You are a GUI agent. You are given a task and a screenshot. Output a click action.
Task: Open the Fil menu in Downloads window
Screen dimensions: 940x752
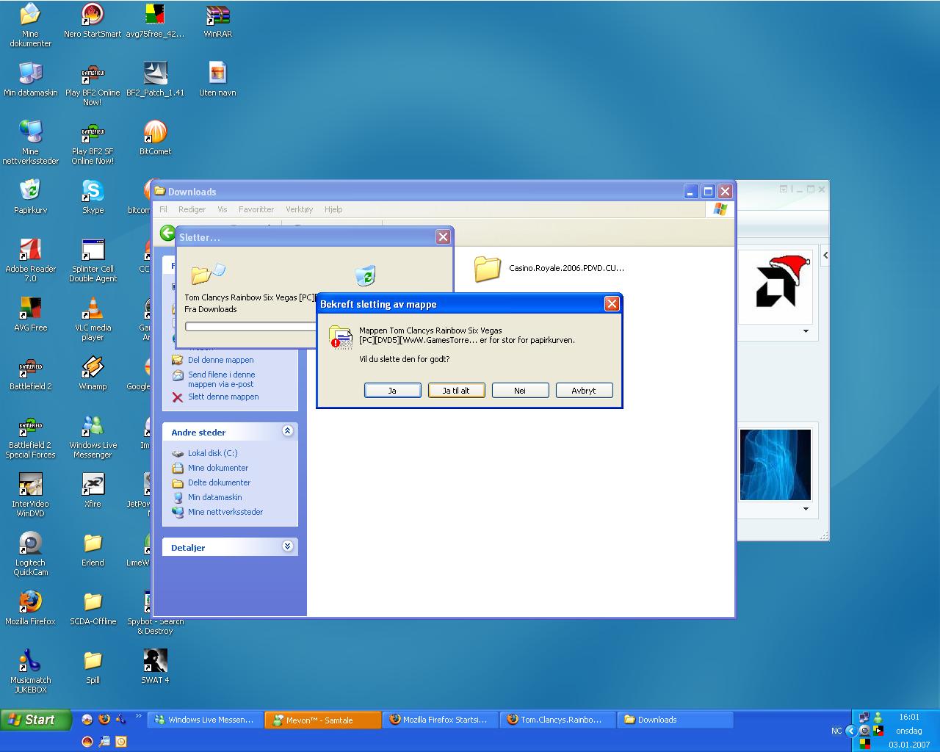[x=164, y=209]
